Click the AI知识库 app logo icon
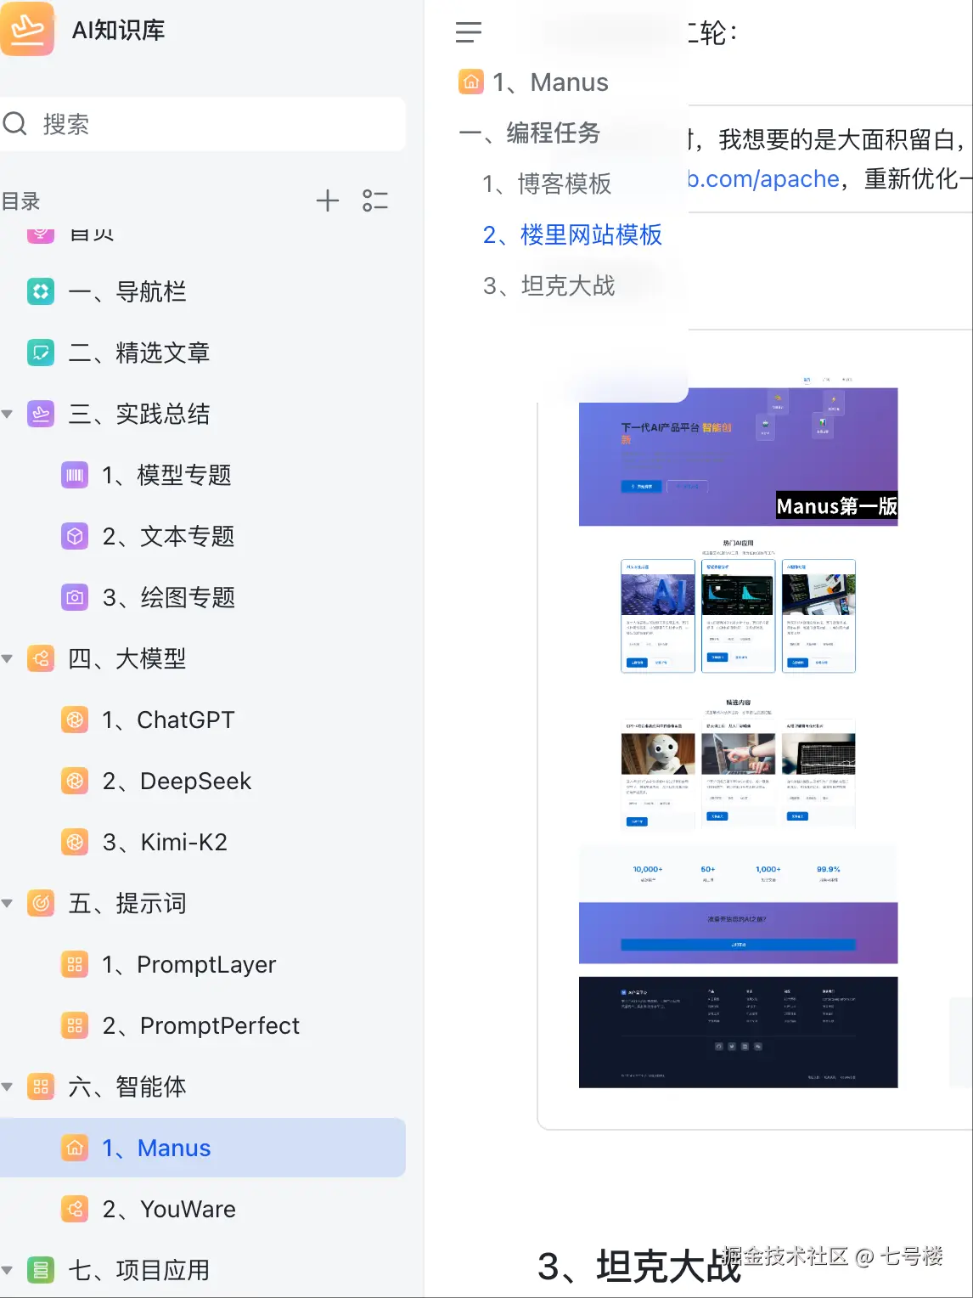The width and height of the screenshot is (973, 1298). (x=28, y=30)
